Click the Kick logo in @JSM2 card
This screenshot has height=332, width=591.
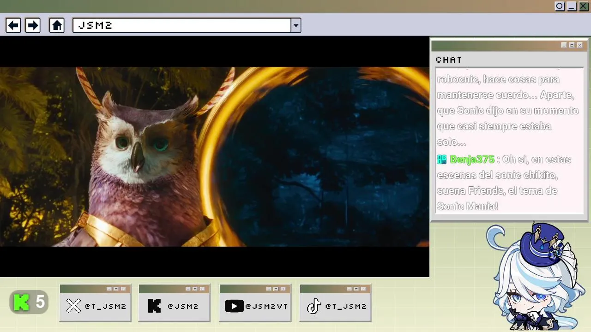[154, 306]
